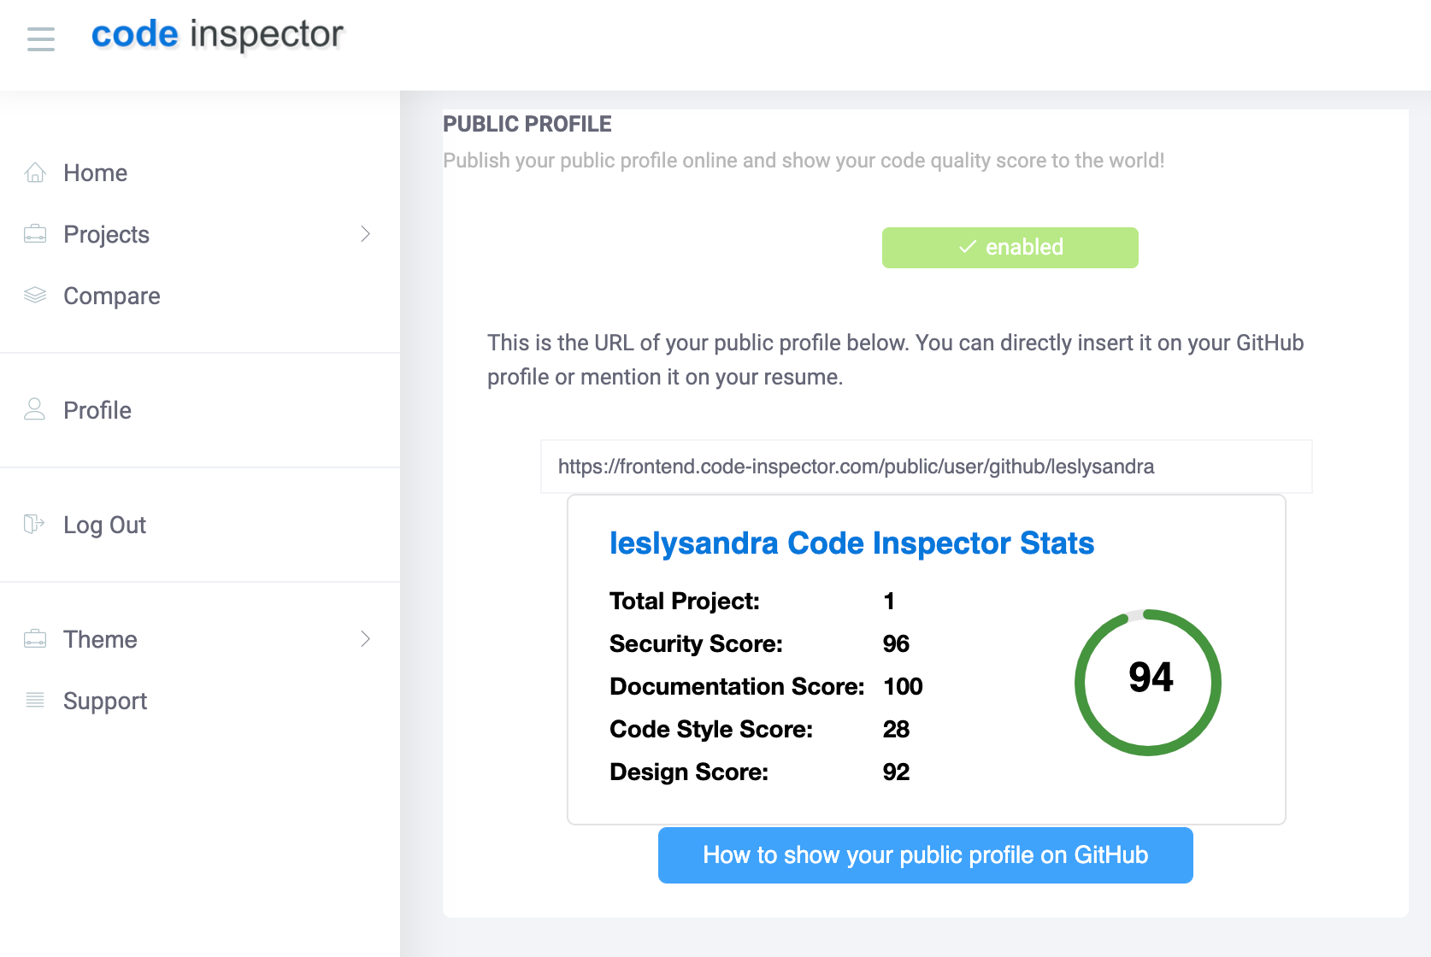
Task: Click the Support lines icon
Action: click(35, 701)
